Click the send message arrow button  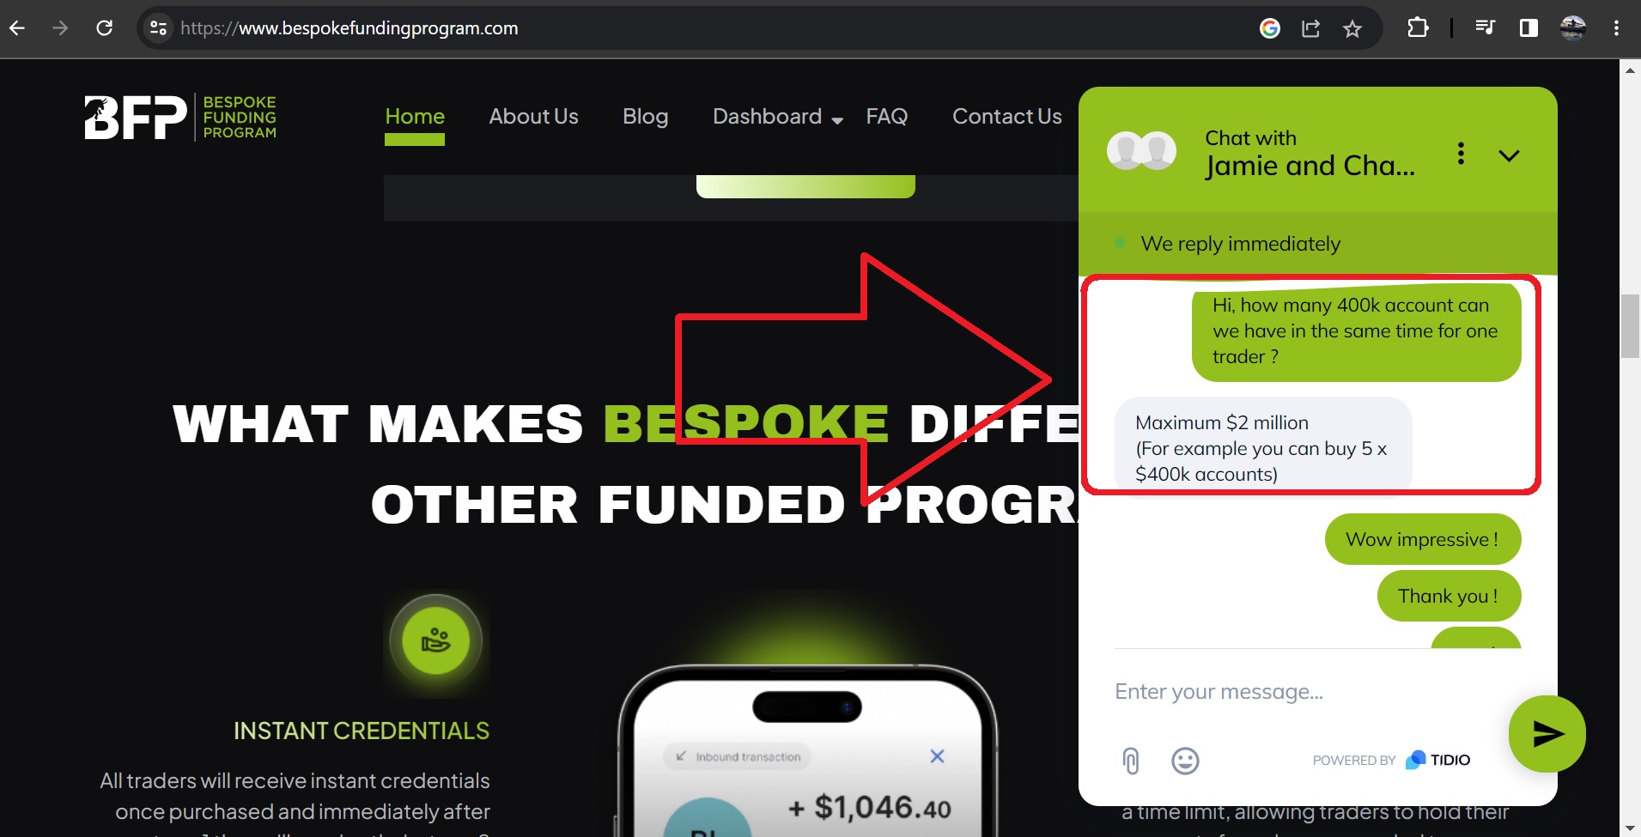pyautogui.click(x=1547, y=734)
